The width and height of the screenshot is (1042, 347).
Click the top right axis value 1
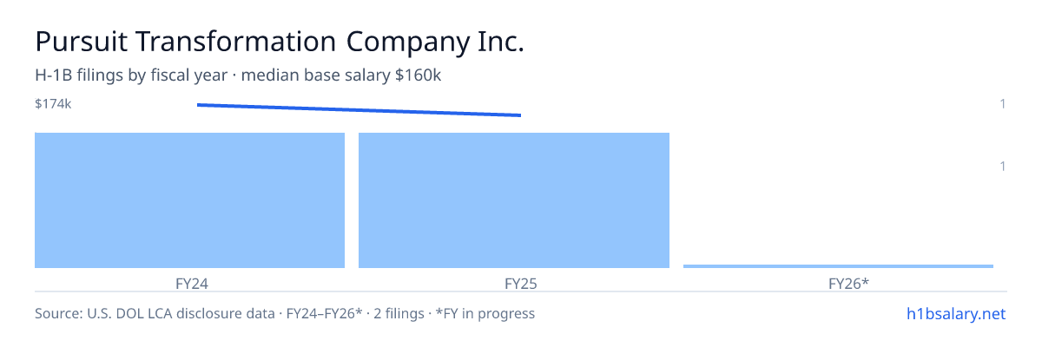tap(1003, 104)
